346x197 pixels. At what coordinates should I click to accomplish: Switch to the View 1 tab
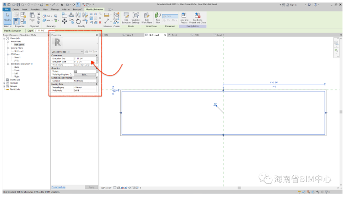click(x=129, y=35)
